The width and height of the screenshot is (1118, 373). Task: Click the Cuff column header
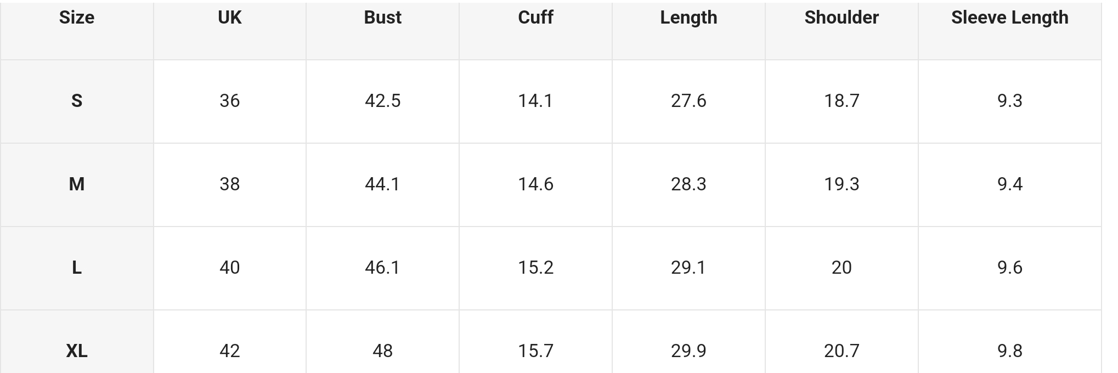[535, 18]
